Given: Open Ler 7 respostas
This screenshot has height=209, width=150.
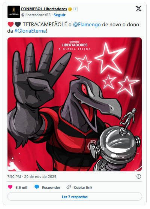Looking at the screenshot, I should click(75, 197).
